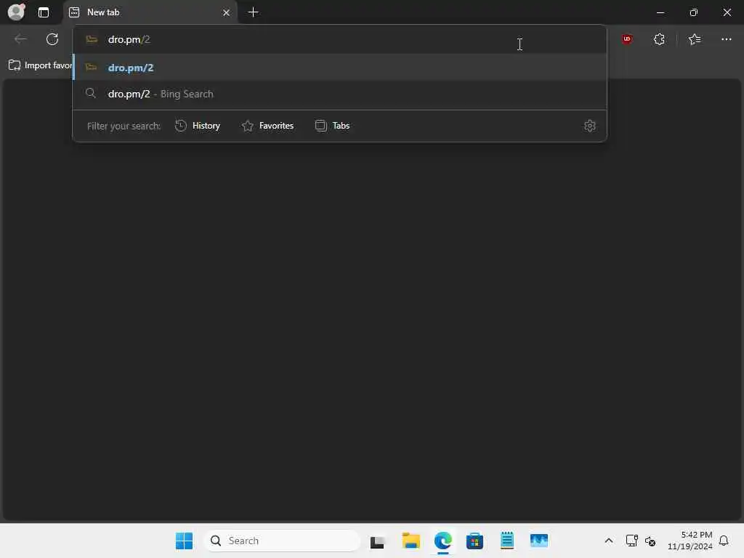
Task: Open a new tab with plus button
Action: (254, 12)
